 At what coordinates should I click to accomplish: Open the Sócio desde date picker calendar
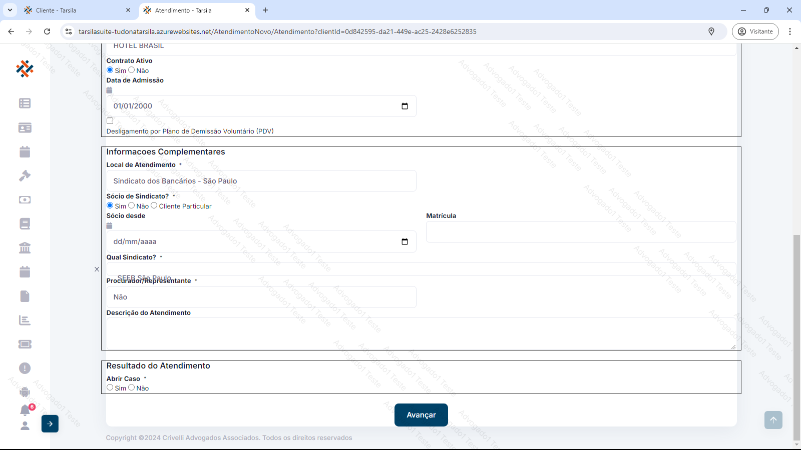point(405,241)
